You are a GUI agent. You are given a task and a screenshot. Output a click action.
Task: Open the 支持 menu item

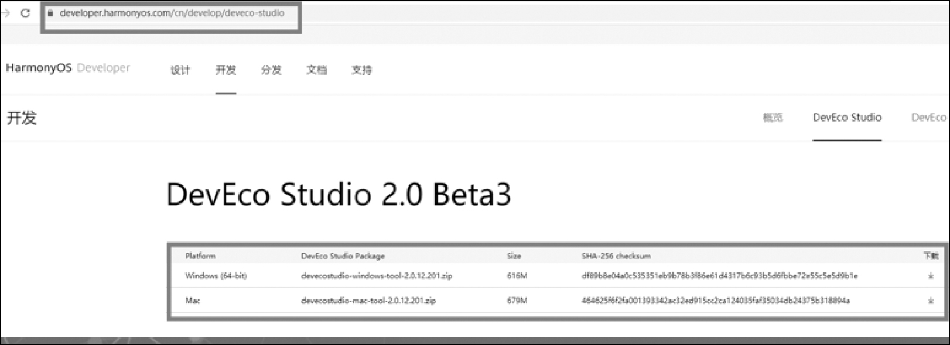(361, 70)
